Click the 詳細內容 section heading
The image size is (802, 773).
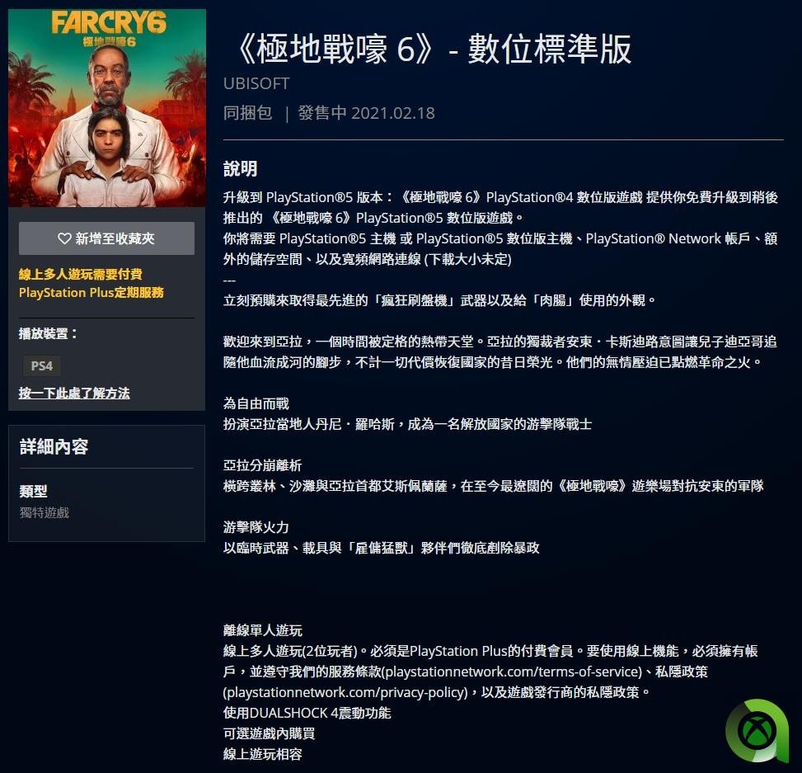pyautogui.click(x=54, y=447)
